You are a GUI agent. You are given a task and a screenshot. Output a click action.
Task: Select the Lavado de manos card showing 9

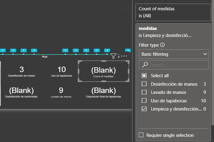[x=61, y=92]
